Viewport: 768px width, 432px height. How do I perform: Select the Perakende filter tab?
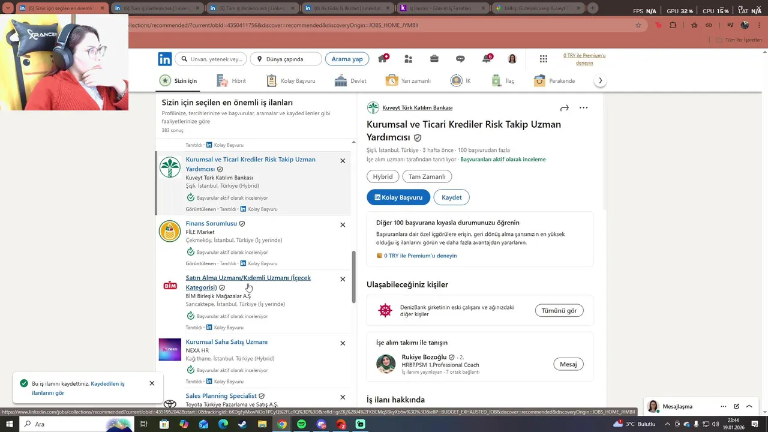point(554,81)
